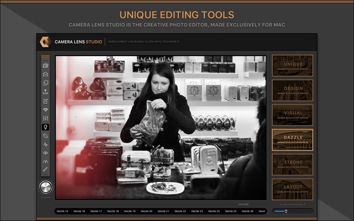Click the 'Camera Lens Studio' title text
Image resolution: width=354 pixels, height=221 pixels.
[x=78, y=42]
